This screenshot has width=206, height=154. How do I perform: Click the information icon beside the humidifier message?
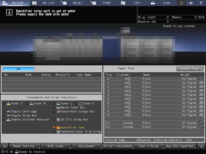(x=9, y=12)
